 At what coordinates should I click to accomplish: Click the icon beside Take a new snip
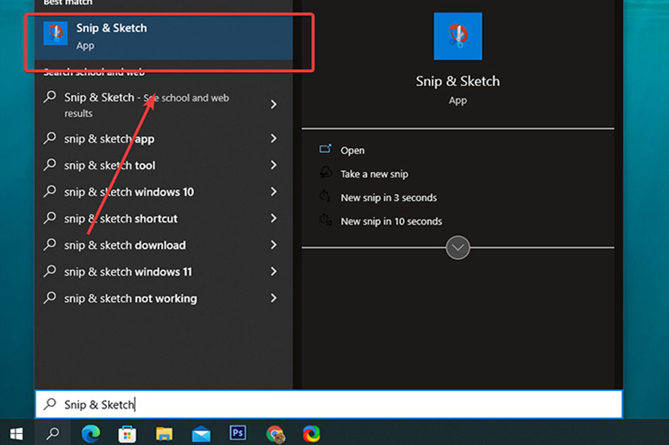(325, 173)
